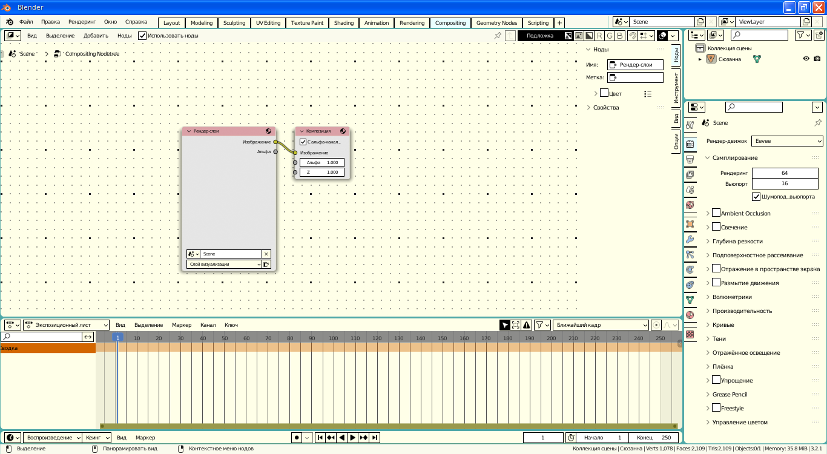Switch to the Shading workspace tab
Image resolution: width=827 pixels, height=454 pixels.
(x=344, y=22)
